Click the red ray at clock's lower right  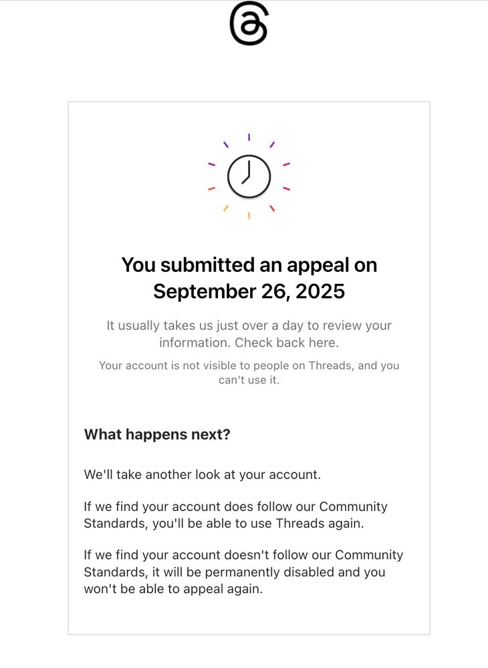click(x=272, y=208)
